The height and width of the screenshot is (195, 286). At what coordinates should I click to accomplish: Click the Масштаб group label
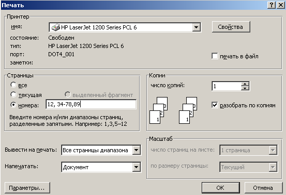[x=161, y=139]
